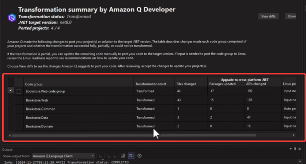
Task: Click Transformed result for Bookstore.Data
Action: point(145,117)
